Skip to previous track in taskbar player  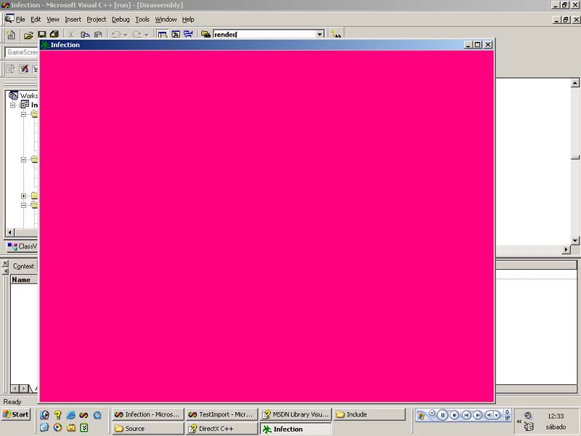pos(466,415)
